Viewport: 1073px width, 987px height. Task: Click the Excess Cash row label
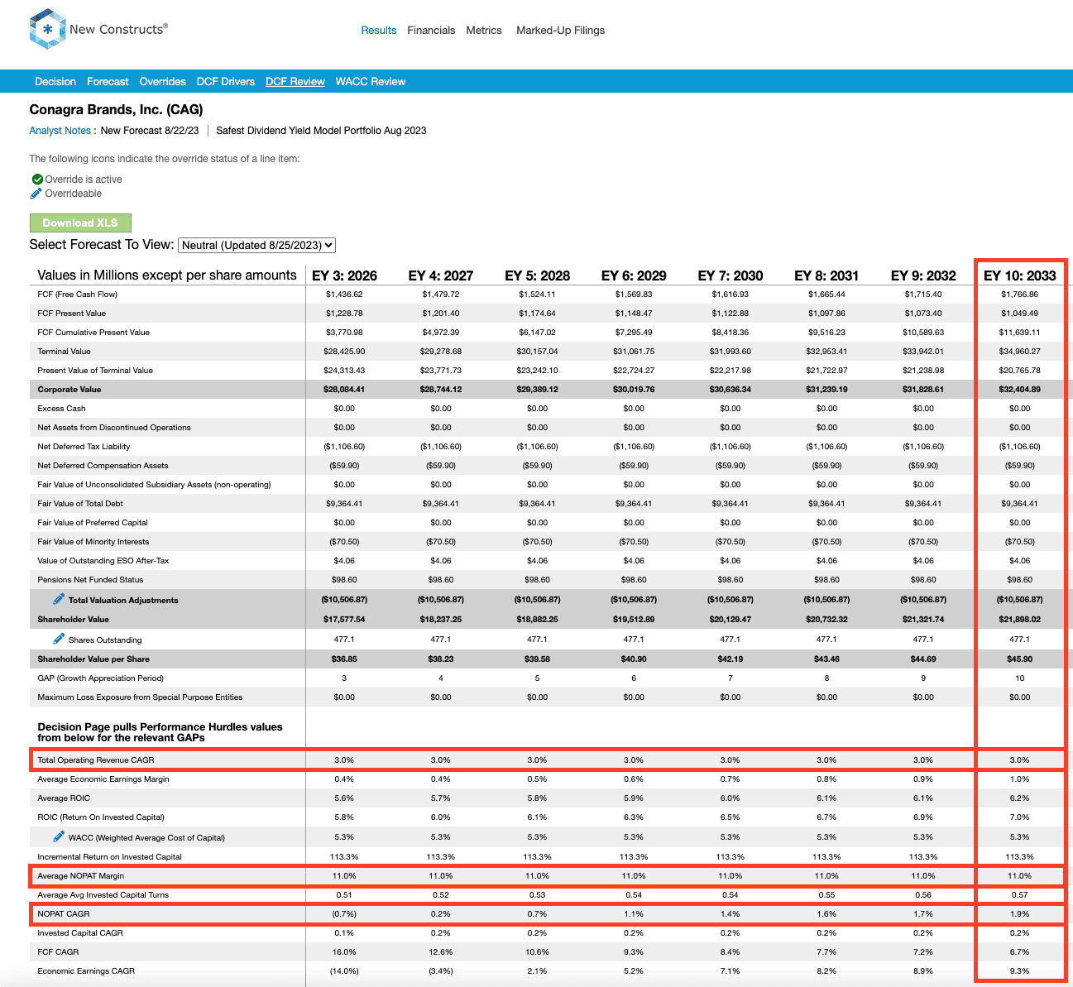(x=61, y=408)
